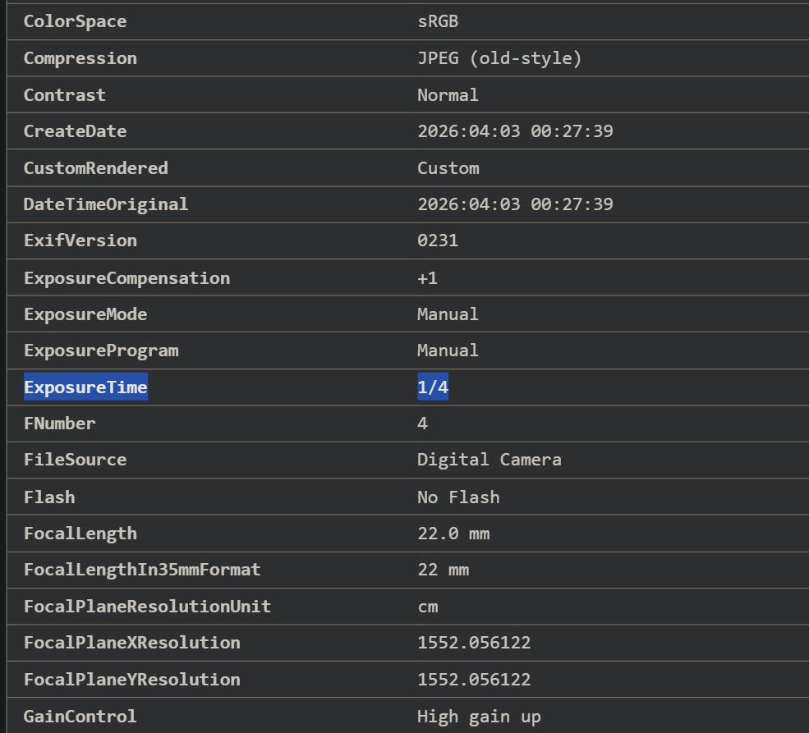Select the Flash label
809x733 pixels.
click(49, 497)
